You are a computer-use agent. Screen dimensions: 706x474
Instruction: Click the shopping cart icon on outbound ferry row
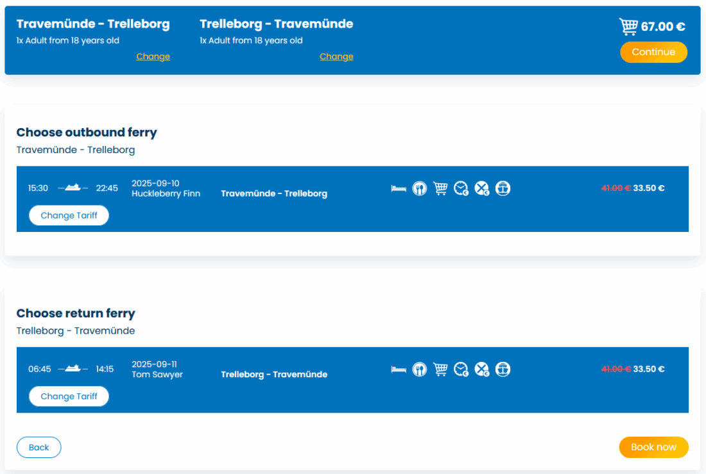point(440,188)
